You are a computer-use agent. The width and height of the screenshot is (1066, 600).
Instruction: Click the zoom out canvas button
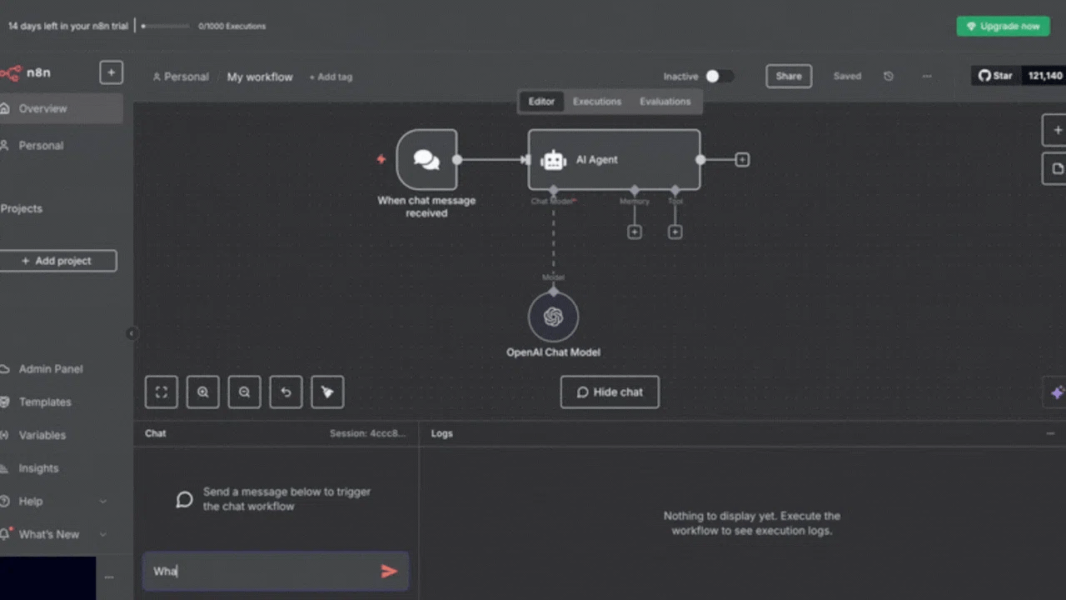(245, 392)
